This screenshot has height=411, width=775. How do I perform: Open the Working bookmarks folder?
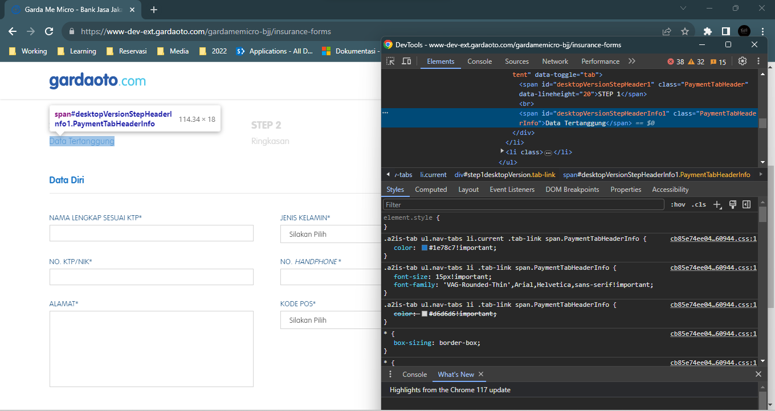[x=28, y=51]
